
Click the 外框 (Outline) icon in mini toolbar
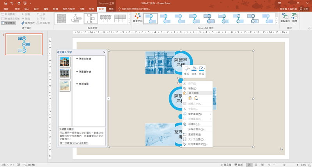point(201,69)
